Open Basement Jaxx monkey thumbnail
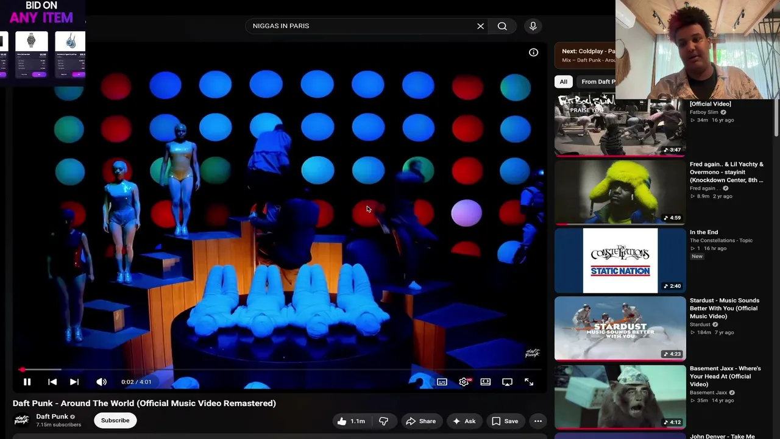 (x=620, y=397)
